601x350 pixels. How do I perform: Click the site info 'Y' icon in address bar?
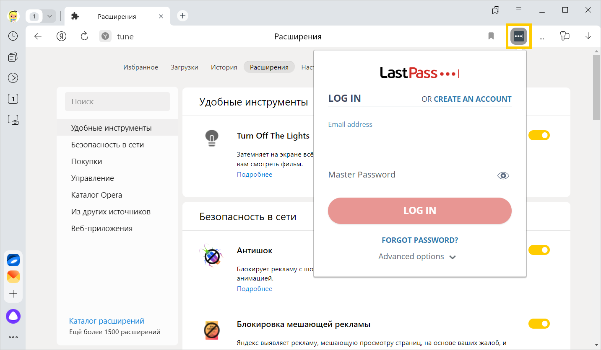click(x=105, y=36)
